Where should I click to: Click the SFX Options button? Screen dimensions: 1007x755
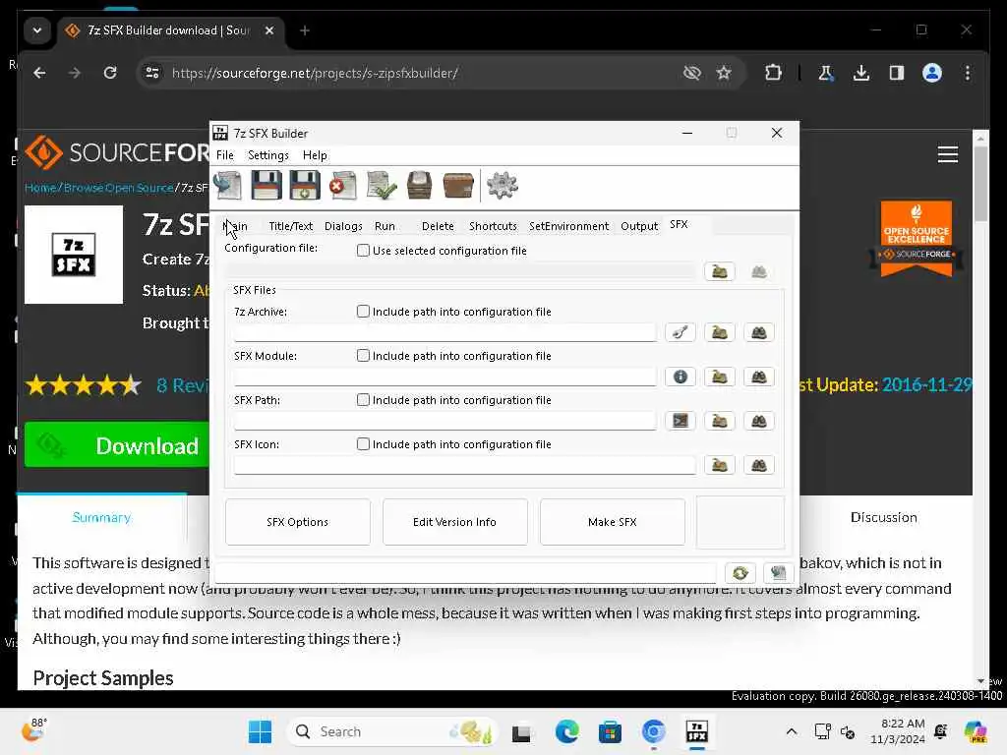point(297,522)
